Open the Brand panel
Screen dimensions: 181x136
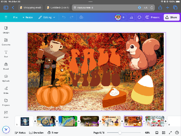[x=6, y=66]
